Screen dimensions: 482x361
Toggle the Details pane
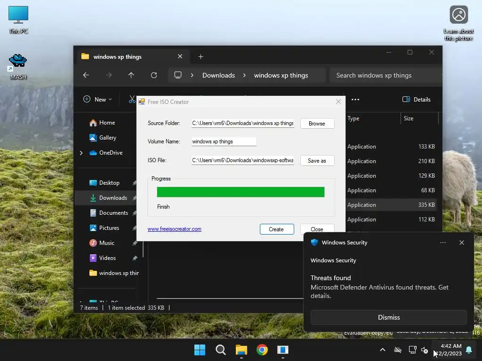[417, 100]
